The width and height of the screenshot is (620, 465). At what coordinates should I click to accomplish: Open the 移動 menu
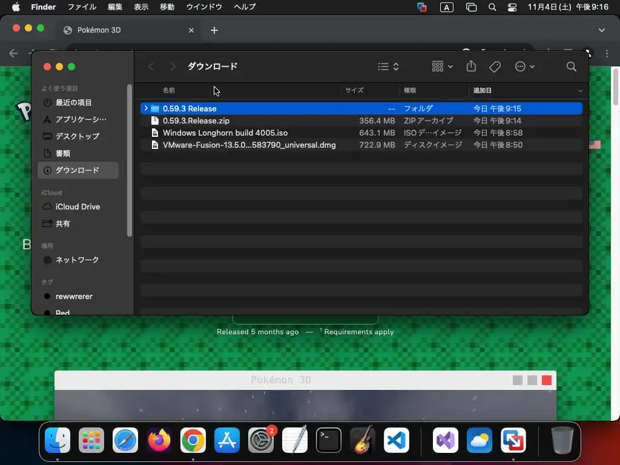click(x=167, y=7)
